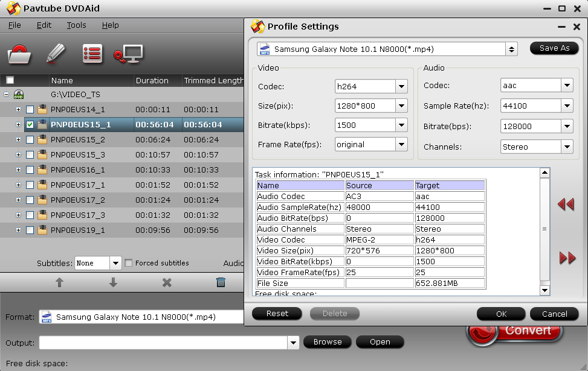This screenshot has width=588, height=371.
Task: Click the task information scrollbar up arrow
Action: 544,173
